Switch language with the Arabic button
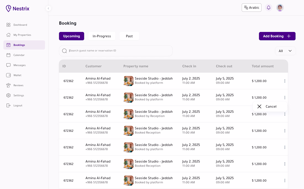Image resolution: width=304 pixels, height=189 pixels. click(251, 7)
